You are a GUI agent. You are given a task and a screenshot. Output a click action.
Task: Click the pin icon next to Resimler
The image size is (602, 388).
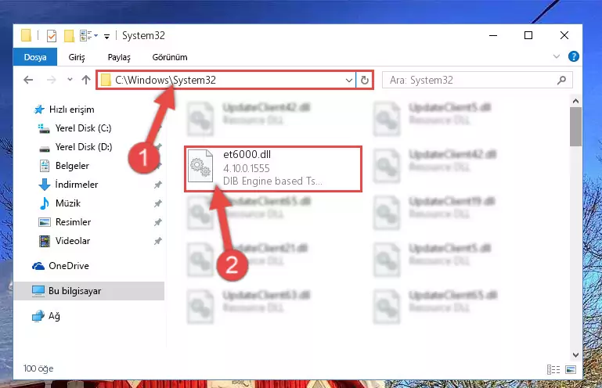click(158, 222)
